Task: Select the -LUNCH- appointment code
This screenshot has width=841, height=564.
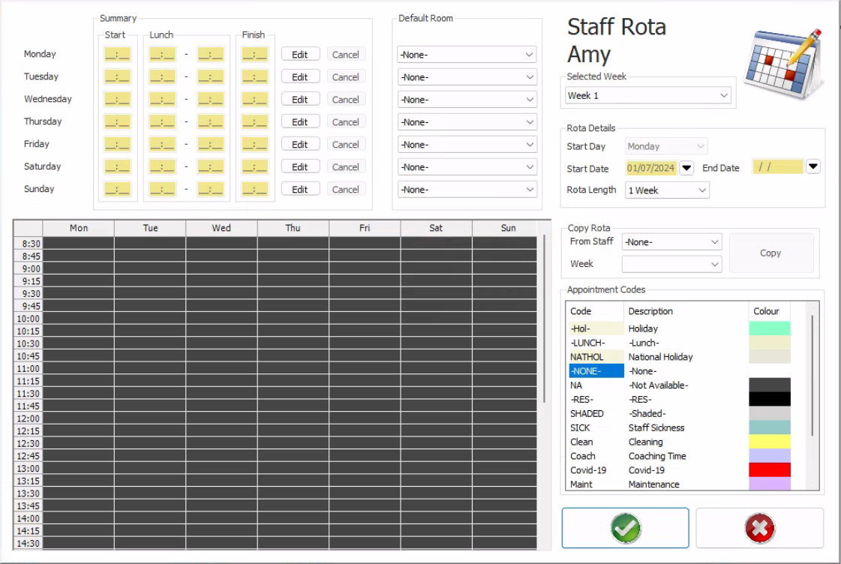Action: [x=596, y=343]
